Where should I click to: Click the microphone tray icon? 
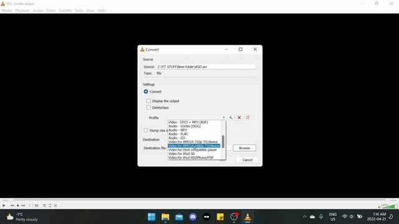pos(321,217)
